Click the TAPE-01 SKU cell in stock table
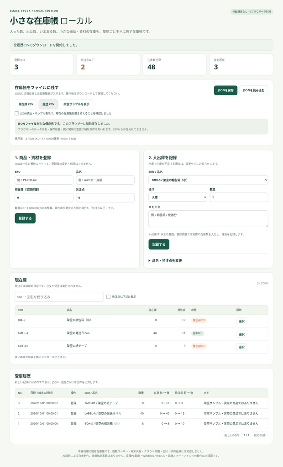The width and height of the screenshot is (283, 467). click(x=23, y=346)
